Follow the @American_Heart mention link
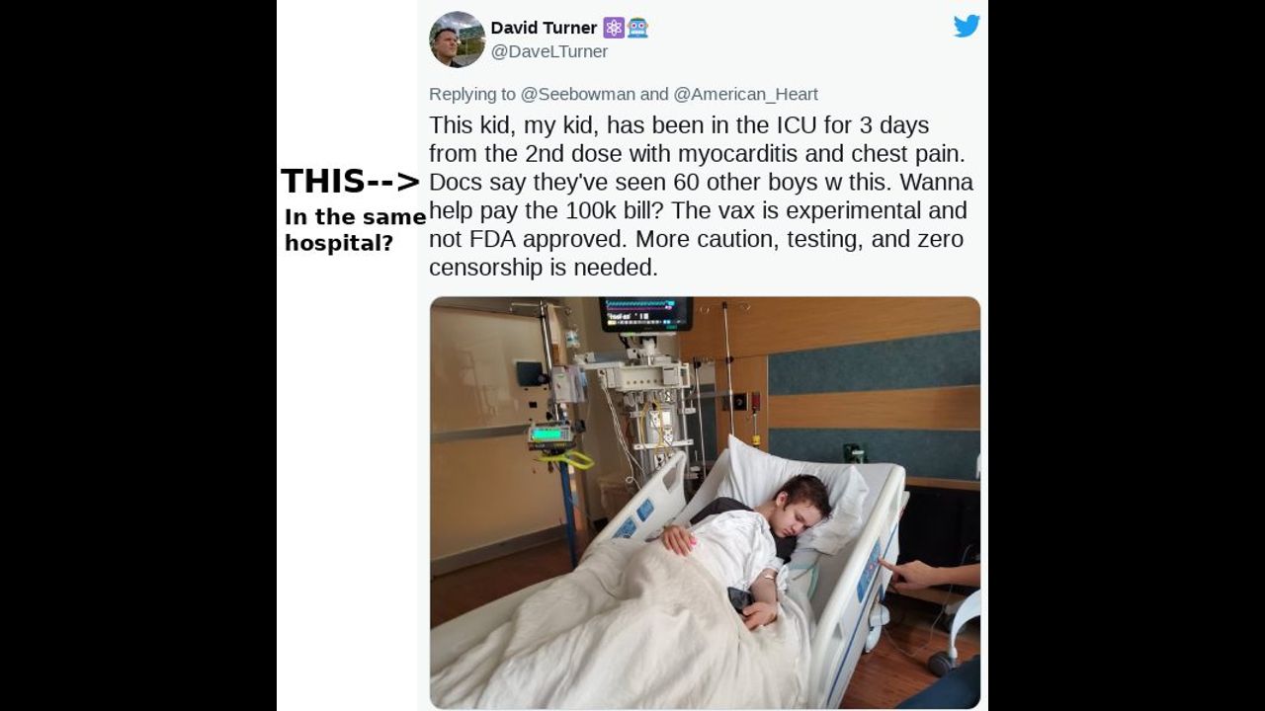This screenshot has width=1265, height=711. tap(745, 95)
